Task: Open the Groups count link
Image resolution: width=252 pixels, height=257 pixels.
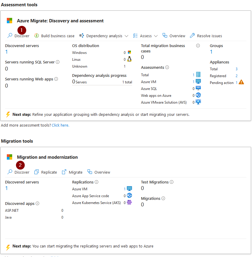Action: 211,52
